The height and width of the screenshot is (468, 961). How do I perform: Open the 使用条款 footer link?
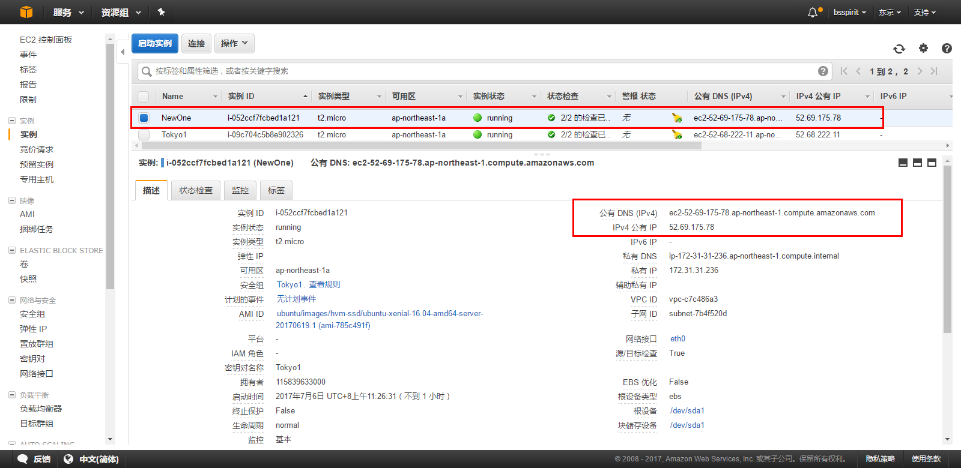click(x=926, y=459)
